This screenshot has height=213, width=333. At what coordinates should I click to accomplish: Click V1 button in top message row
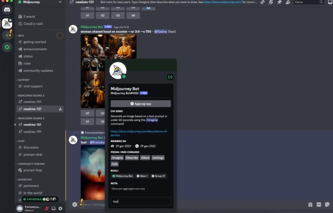(87, 16)
